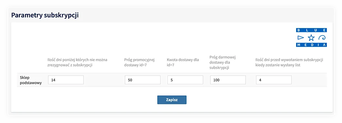Select the promotional delivery threshold field showing 50

[x=143, y=80]
